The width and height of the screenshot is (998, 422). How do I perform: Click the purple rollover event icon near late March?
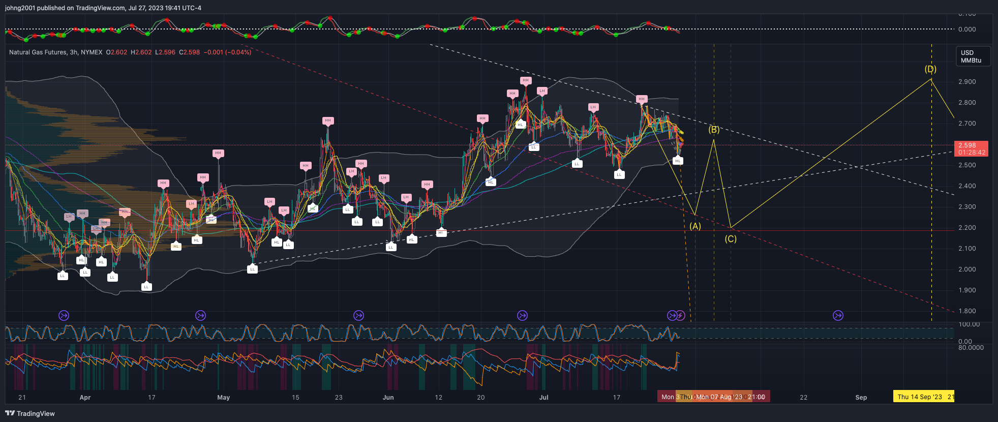pyautogui.click(x=64, y=316)
